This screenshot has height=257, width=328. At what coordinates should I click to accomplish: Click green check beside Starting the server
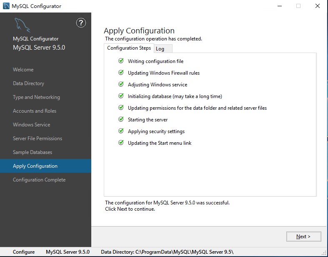(121, 119)
